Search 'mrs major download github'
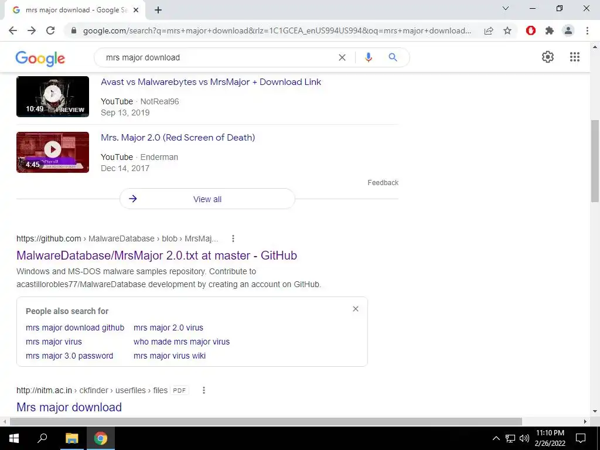The width and height of the screenshot is (600, 450). (x=75, y=328)
